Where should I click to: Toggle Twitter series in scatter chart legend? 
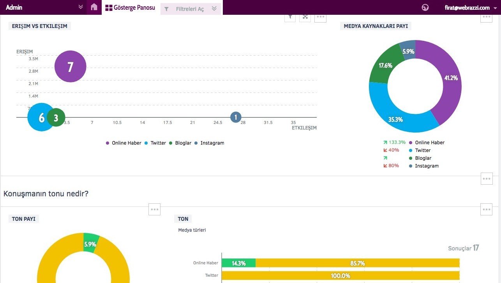(155, 143)
